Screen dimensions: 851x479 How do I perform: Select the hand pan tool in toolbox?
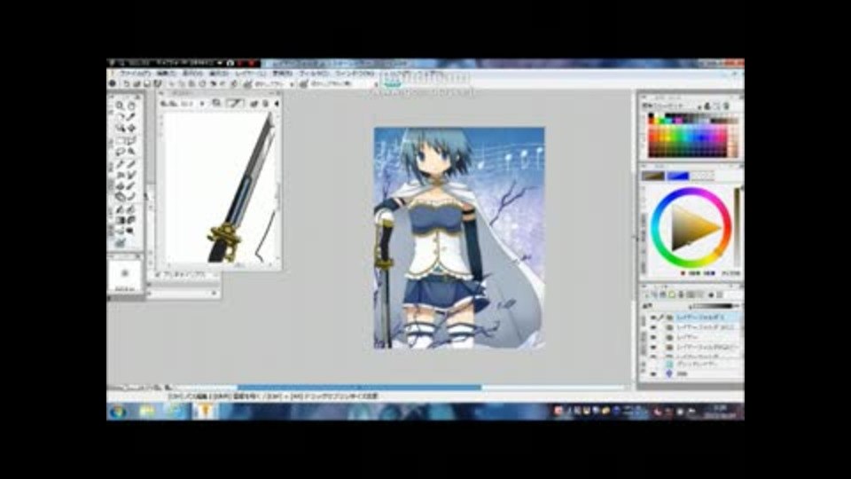pos(131,106)
